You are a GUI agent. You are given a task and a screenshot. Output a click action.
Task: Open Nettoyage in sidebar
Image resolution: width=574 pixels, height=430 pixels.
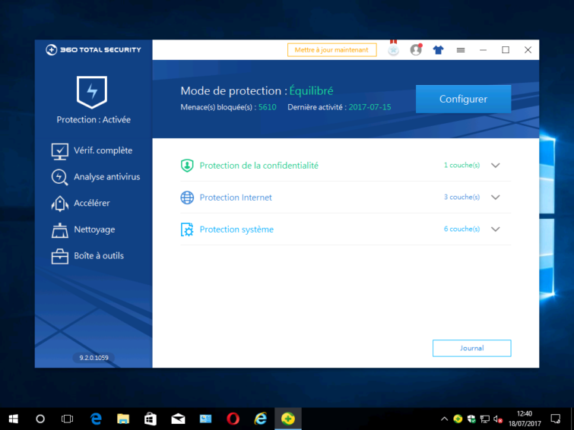tap(83, 229)
